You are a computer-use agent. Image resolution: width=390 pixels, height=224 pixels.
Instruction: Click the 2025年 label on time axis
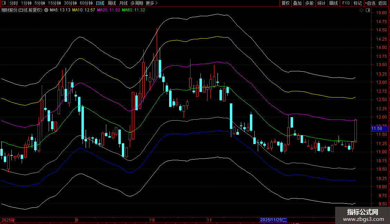8,220
